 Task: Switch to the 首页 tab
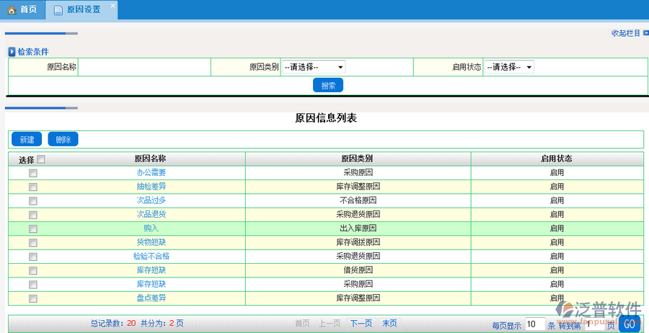coord(22,10)
